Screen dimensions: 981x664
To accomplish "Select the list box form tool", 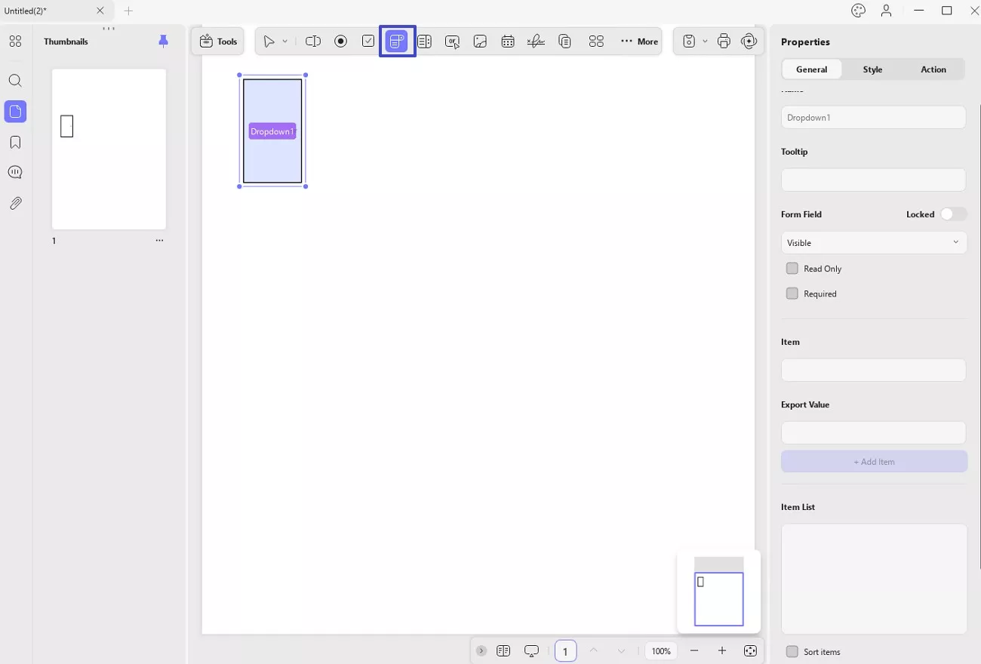I will point(424,41).
